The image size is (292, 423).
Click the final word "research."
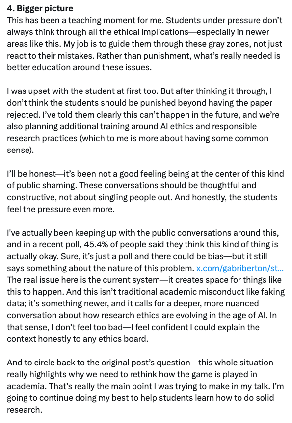click(x=25, y=410)
